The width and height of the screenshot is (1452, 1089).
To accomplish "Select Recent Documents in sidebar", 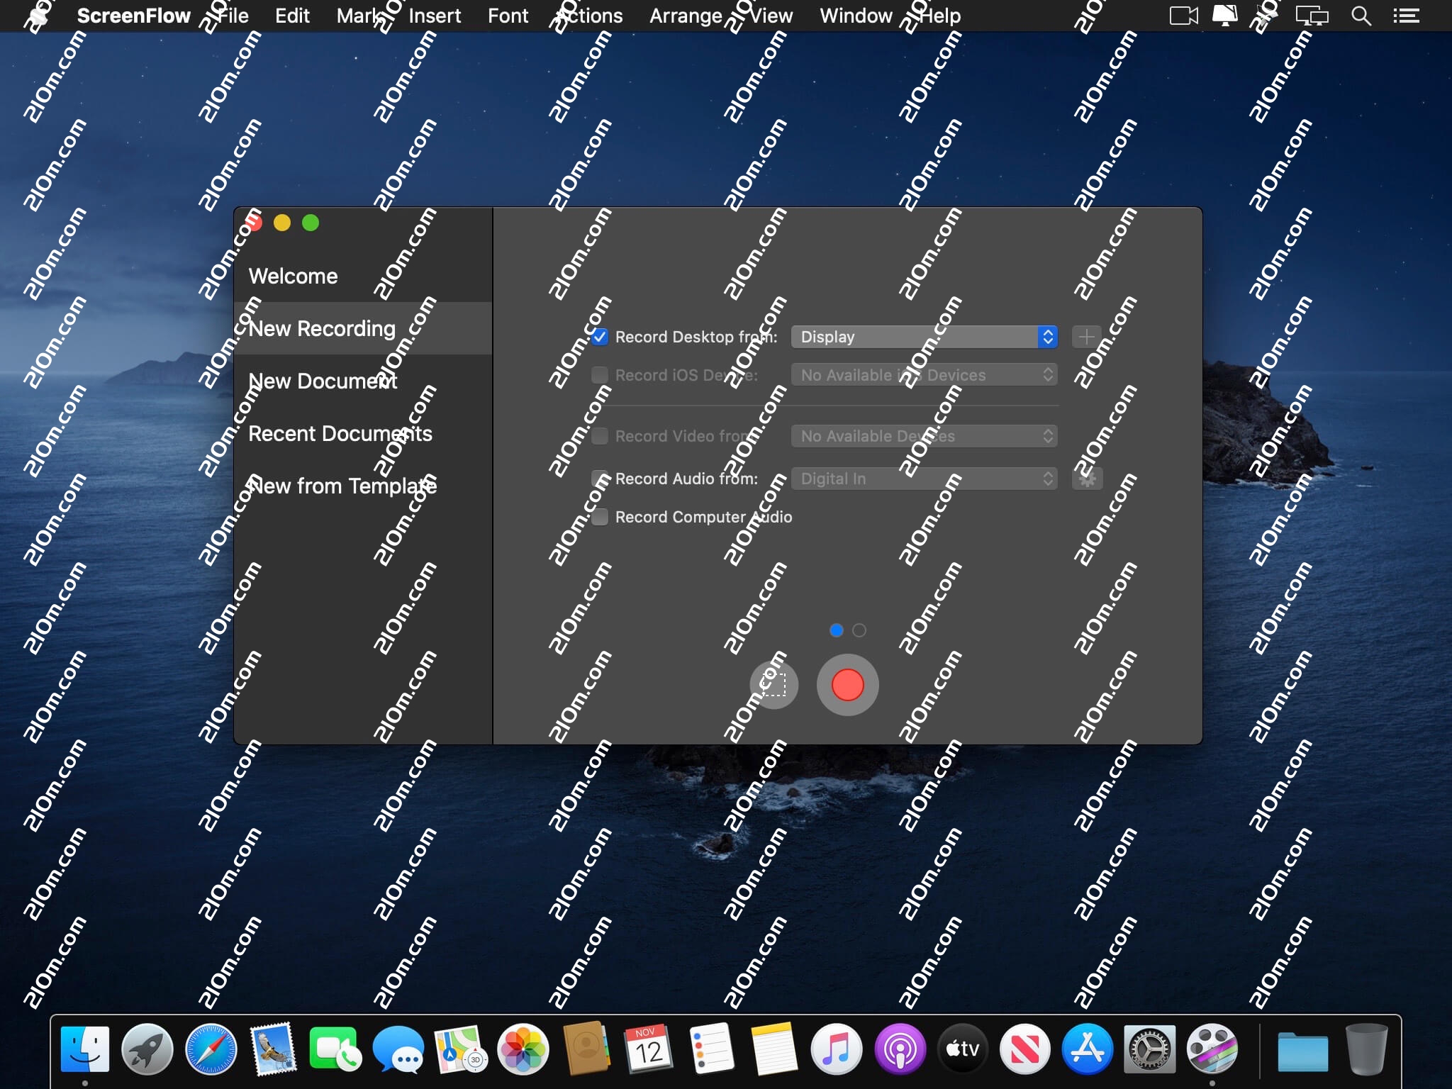I will 340,434.
